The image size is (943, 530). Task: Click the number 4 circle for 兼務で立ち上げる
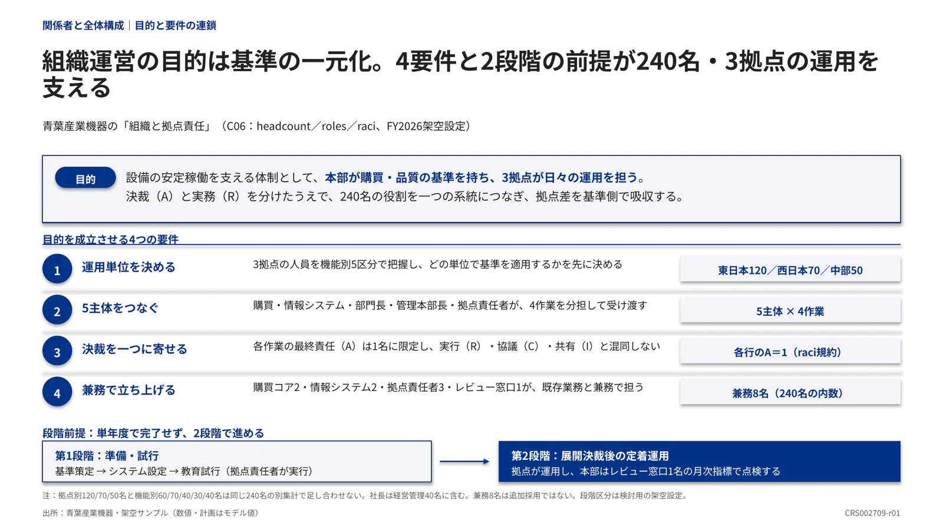point(57,392)
